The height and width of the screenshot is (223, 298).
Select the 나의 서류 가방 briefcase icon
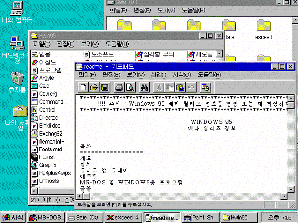(x=20, y=118)
